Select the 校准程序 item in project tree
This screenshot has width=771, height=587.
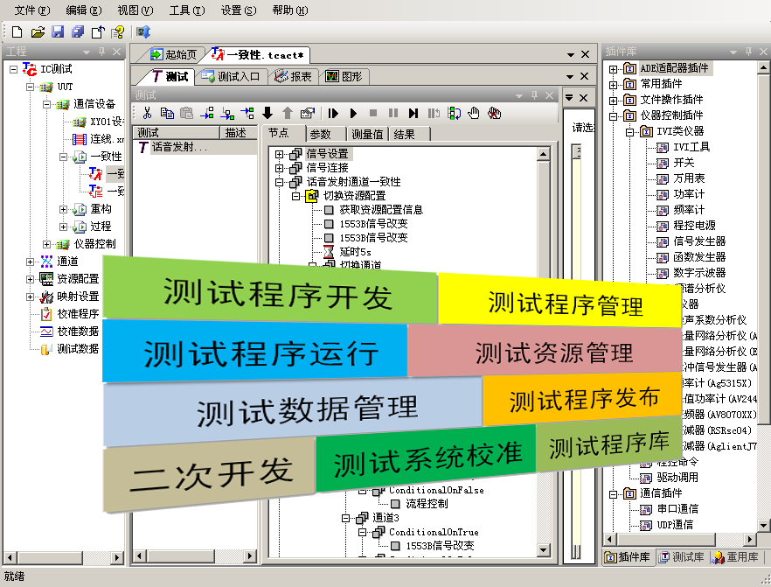click(x=78, y=314)
